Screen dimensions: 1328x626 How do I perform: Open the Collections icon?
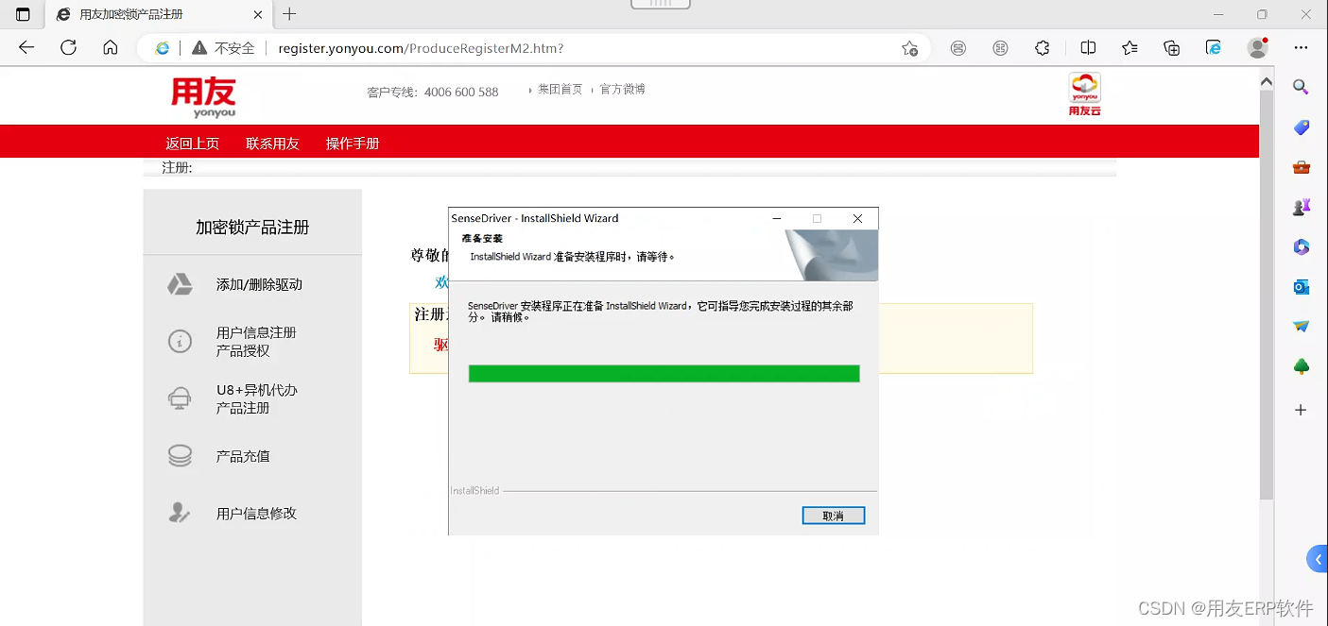click(1172, 48)
